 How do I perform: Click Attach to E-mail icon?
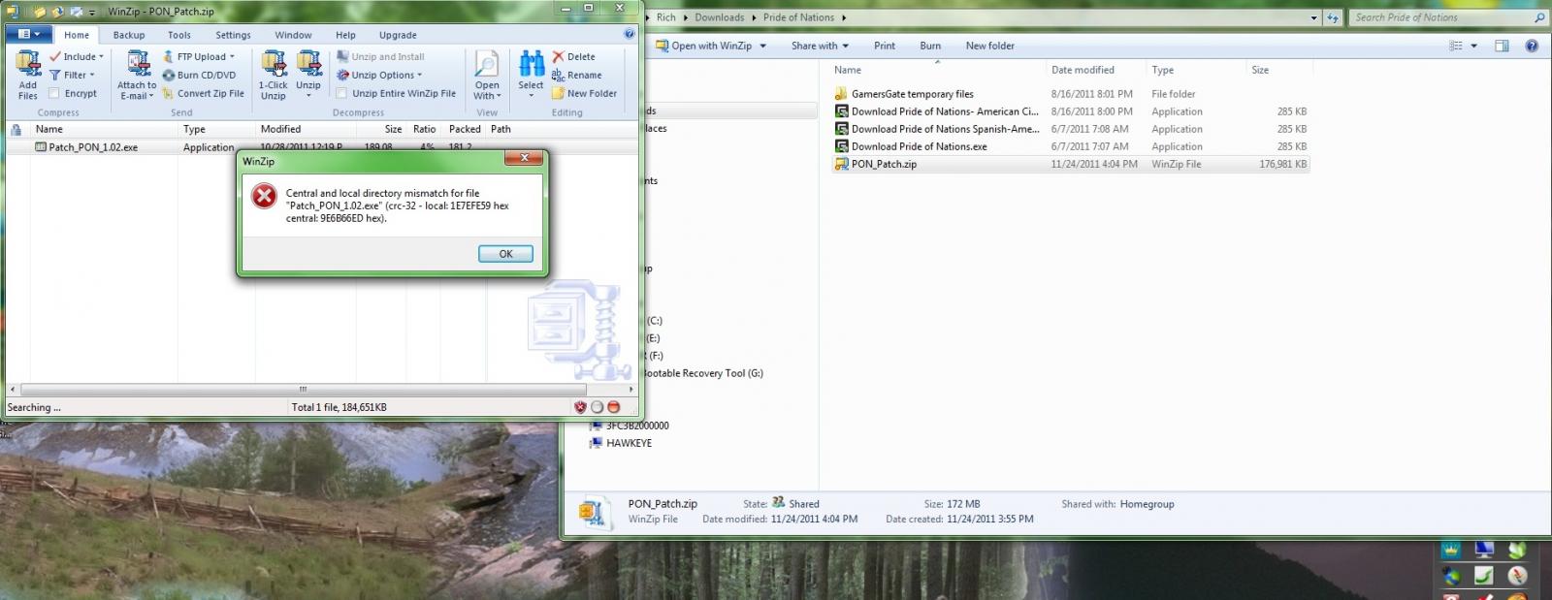click(138, 65)
